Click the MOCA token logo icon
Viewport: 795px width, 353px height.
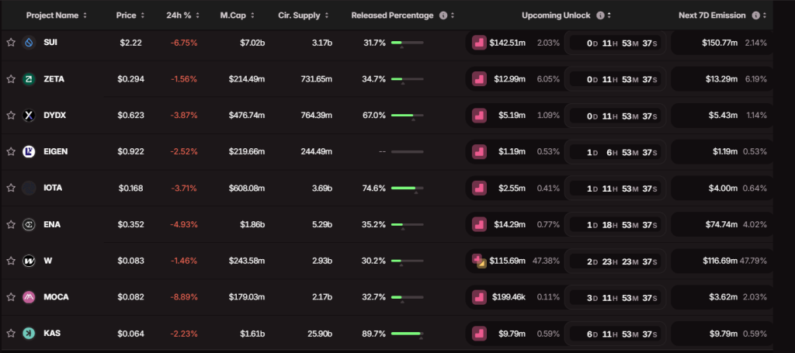point(29,297)
